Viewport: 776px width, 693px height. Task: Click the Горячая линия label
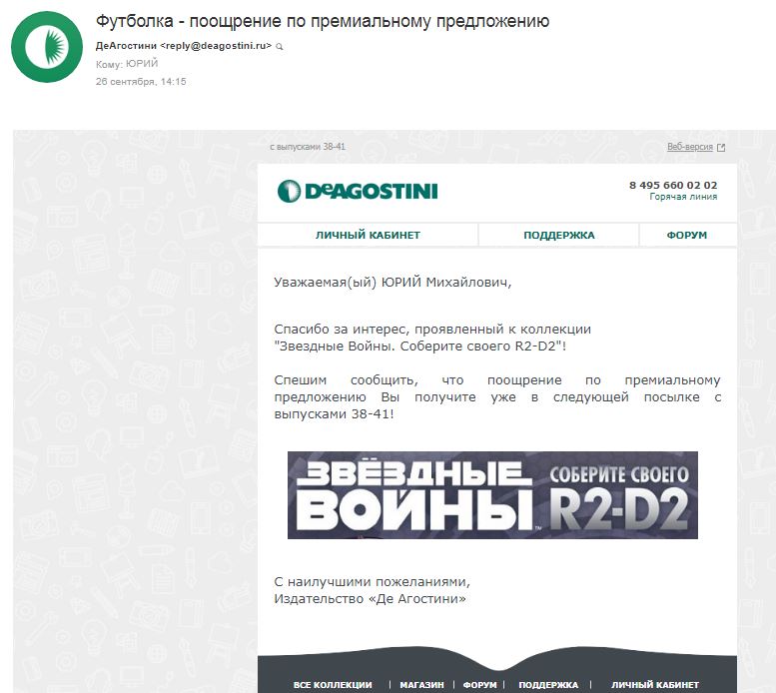(x=683, y=197)
